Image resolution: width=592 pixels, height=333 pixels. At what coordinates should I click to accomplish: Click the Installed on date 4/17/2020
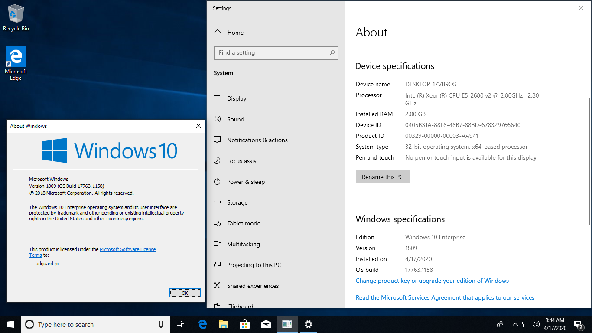[419, 259]
